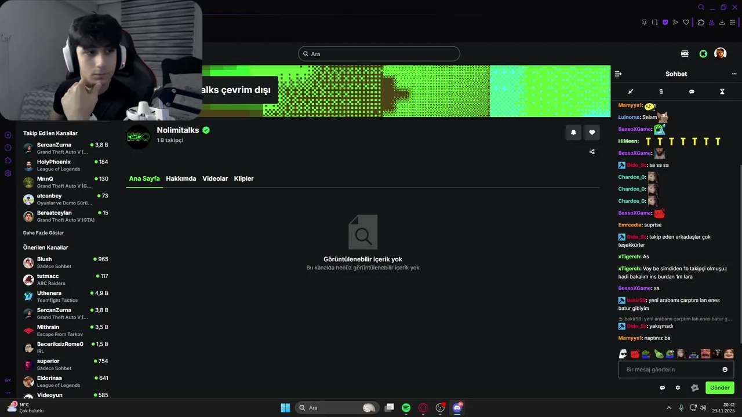Open atcanbey channel in sidebar

click(x=66, y=199)
